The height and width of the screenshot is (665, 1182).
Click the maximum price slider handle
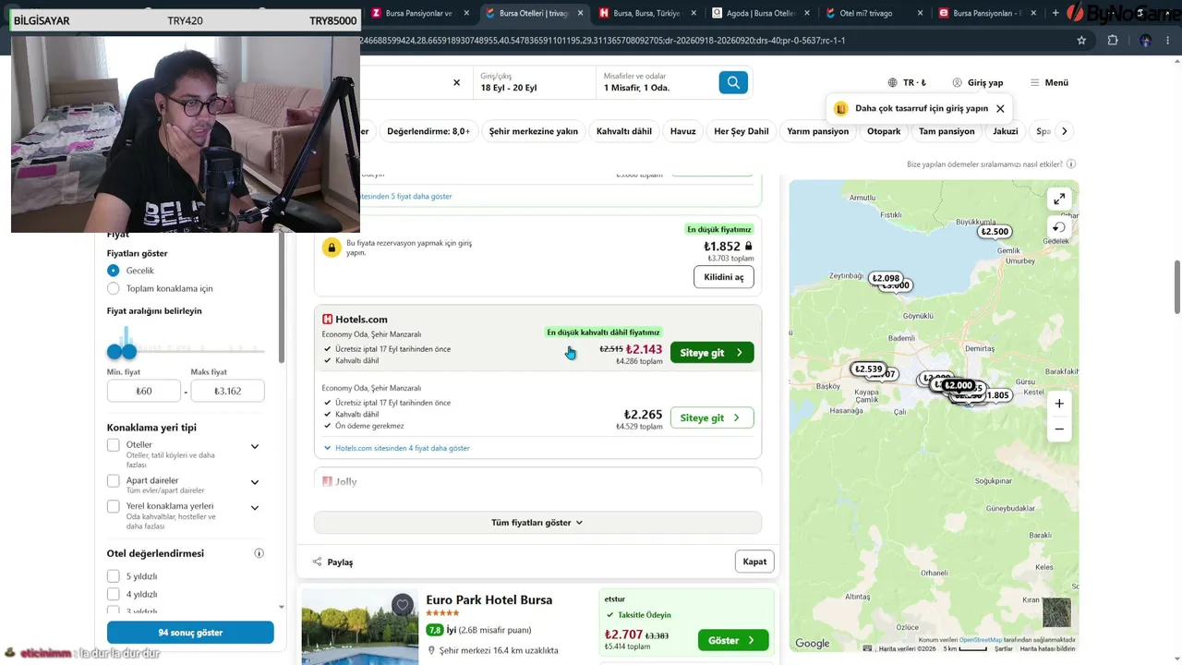pyautogui.click(x=128, y=351)
